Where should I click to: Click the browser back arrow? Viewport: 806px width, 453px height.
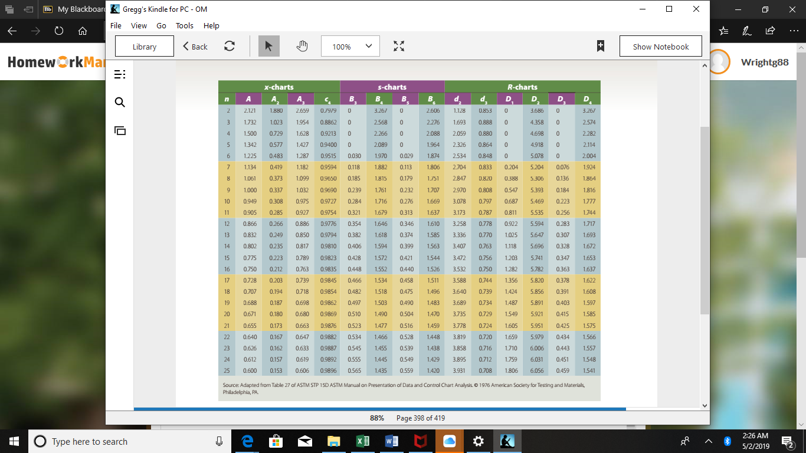tap(12, 31)
